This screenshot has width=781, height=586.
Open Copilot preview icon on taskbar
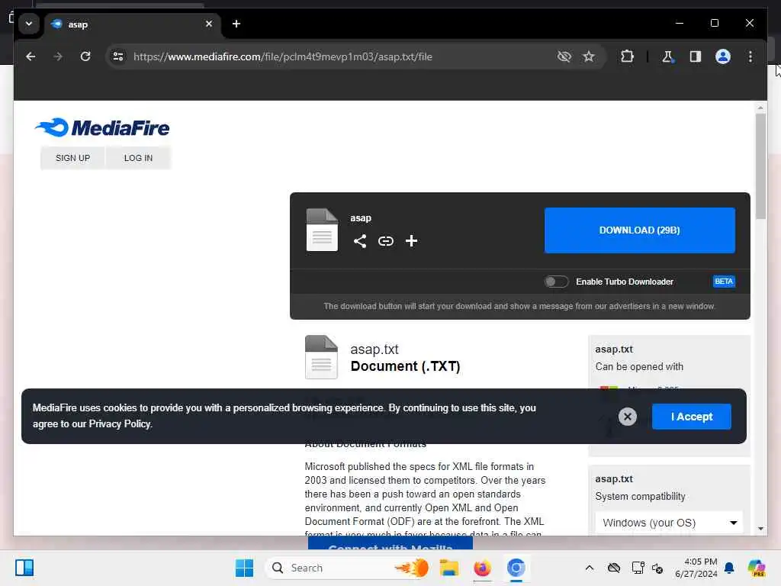click(757, 568)
